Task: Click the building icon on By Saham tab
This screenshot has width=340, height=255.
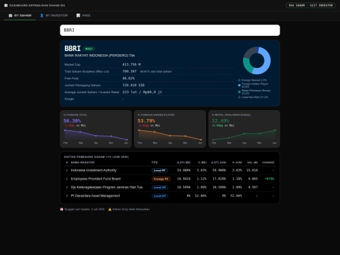Action: point(11,15)
